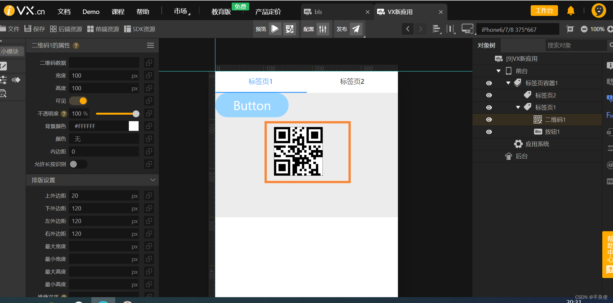This screenshot has width=613, height=303.
Task: Zoom out with the minus icon
Action: (x=584, y=29)
